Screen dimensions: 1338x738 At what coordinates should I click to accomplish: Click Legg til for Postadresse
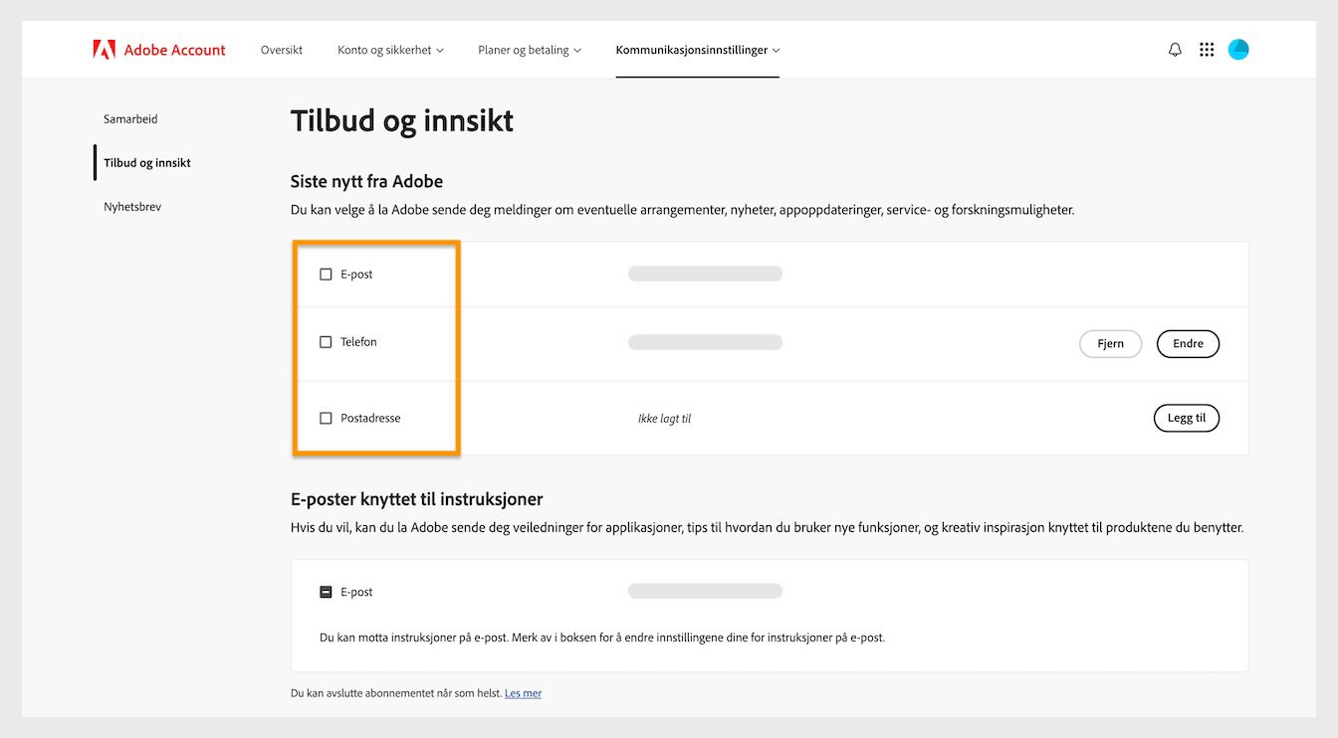[1187, 418]
